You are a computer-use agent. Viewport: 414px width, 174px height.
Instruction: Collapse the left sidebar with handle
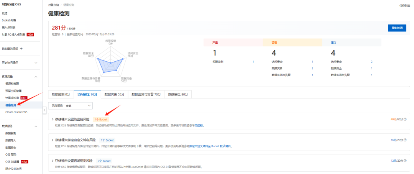44,110
